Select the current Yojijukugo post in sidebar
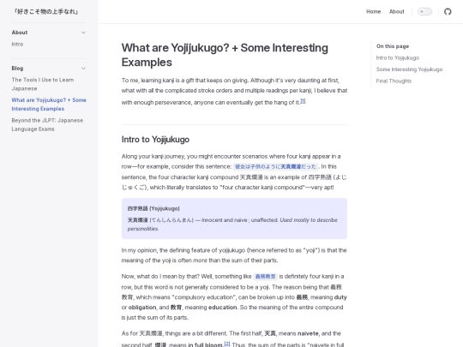Image resolution: width=463 pixels, height=347 pixels. (49, 105)
